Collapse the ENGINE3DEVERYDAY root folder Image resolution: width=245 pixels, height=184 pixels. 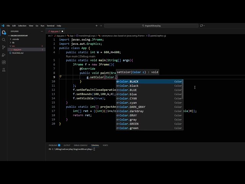pyautogui.click(x=19, y=36)
